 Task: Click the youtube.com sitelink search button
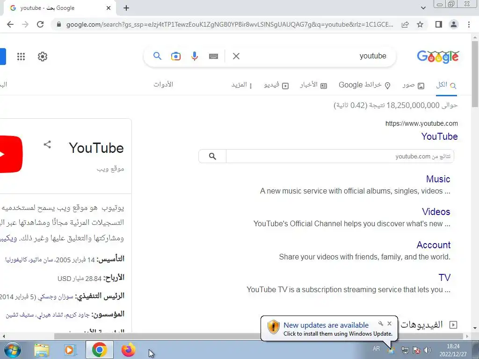coord(213,156)
